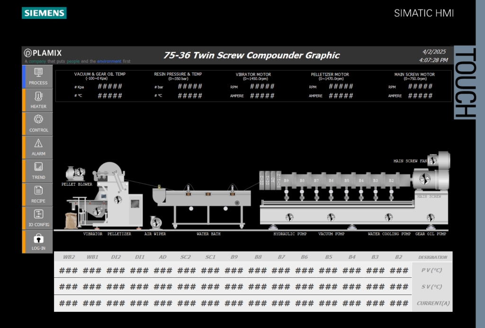The image size is (485, 328).
Task: Open the PROCESS screen from sidebar
Action: [38, 77]
